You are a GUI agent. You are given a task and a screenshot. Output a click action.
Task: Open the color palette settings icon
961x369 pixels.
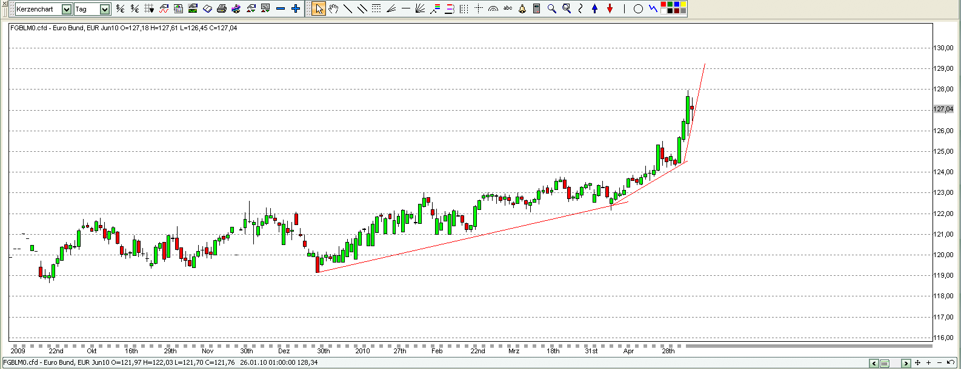point(236,8)
